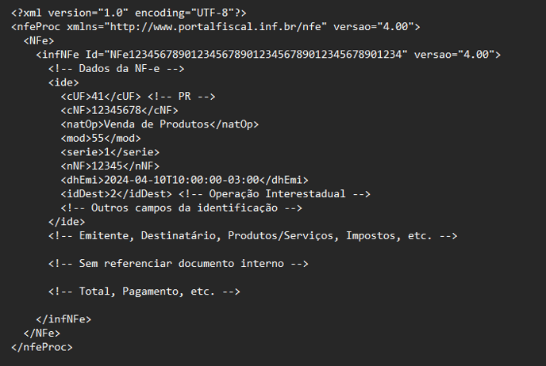The image size is (546, 366).
Task: Click the 'Total, Pagamento, etc.' comment
Action: click(144, 292)
